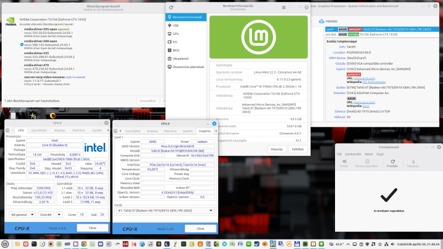Select nvidia-driver-580-open radio button

(x=22, y=45)
